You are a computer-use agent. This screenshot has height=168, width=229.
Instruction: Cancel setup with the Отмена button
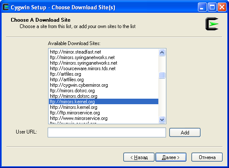click(207, 157)
